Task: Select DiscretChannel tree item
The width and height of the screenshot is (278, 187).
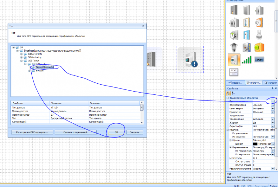Action: click(x=45, y=67)
